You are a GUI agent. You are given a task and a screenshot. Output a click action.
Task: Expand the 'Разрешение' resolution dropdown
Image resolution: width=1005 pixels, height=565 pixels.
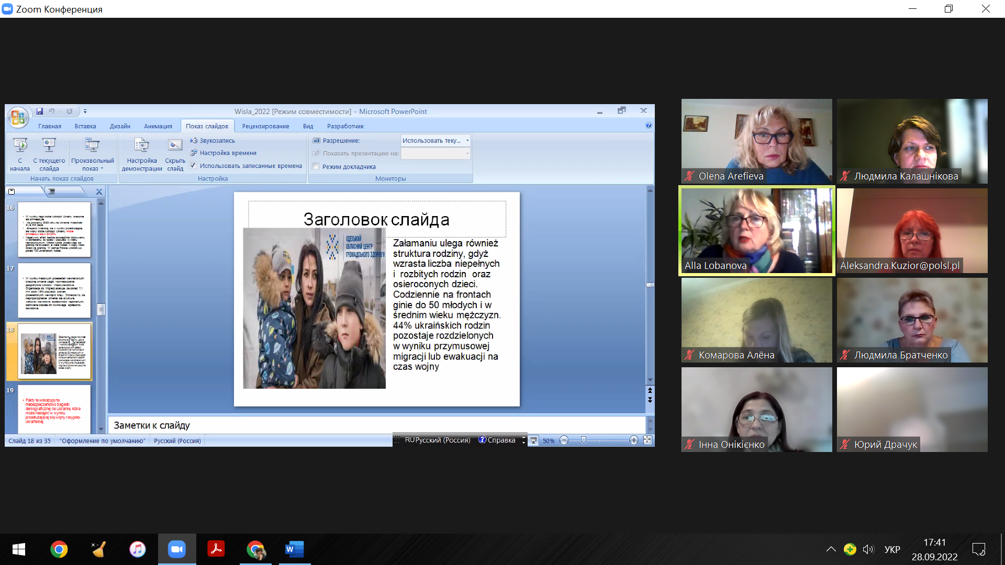(x=467, y=141)
